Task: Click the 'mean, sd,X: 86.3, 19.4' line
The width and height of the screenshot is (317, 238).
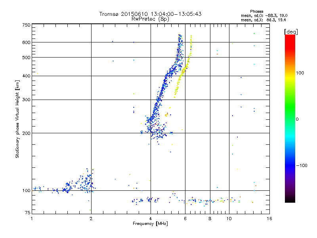Action: [264, 20]
